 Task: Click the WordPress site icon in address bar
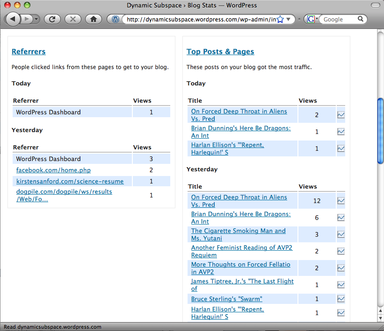(116, 19)
